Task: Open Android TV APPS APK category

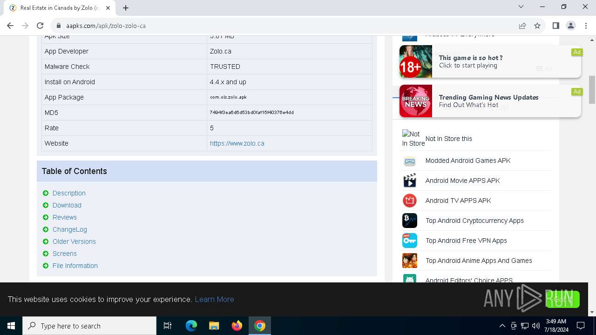Action: [458, 201]
